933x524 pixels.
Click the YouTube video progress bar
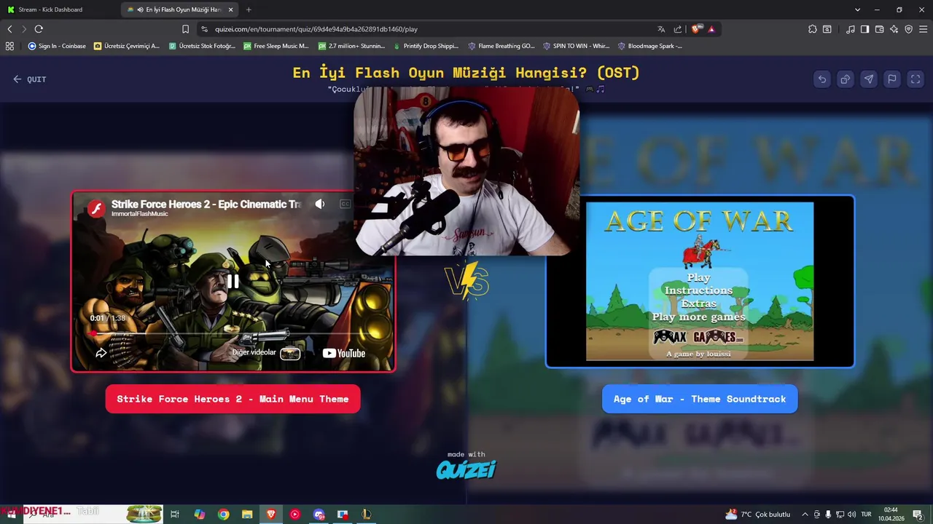point(233,333)
